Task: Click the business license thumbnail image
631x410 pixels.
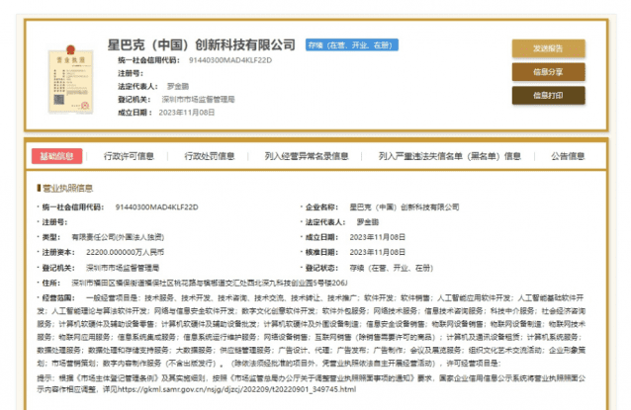Action: pyautogui.click(x=71, y=80)
